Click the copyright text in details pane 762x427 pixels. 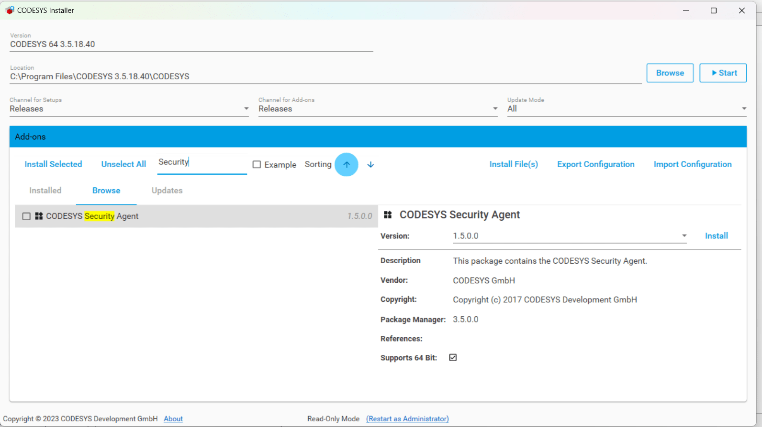545,300
